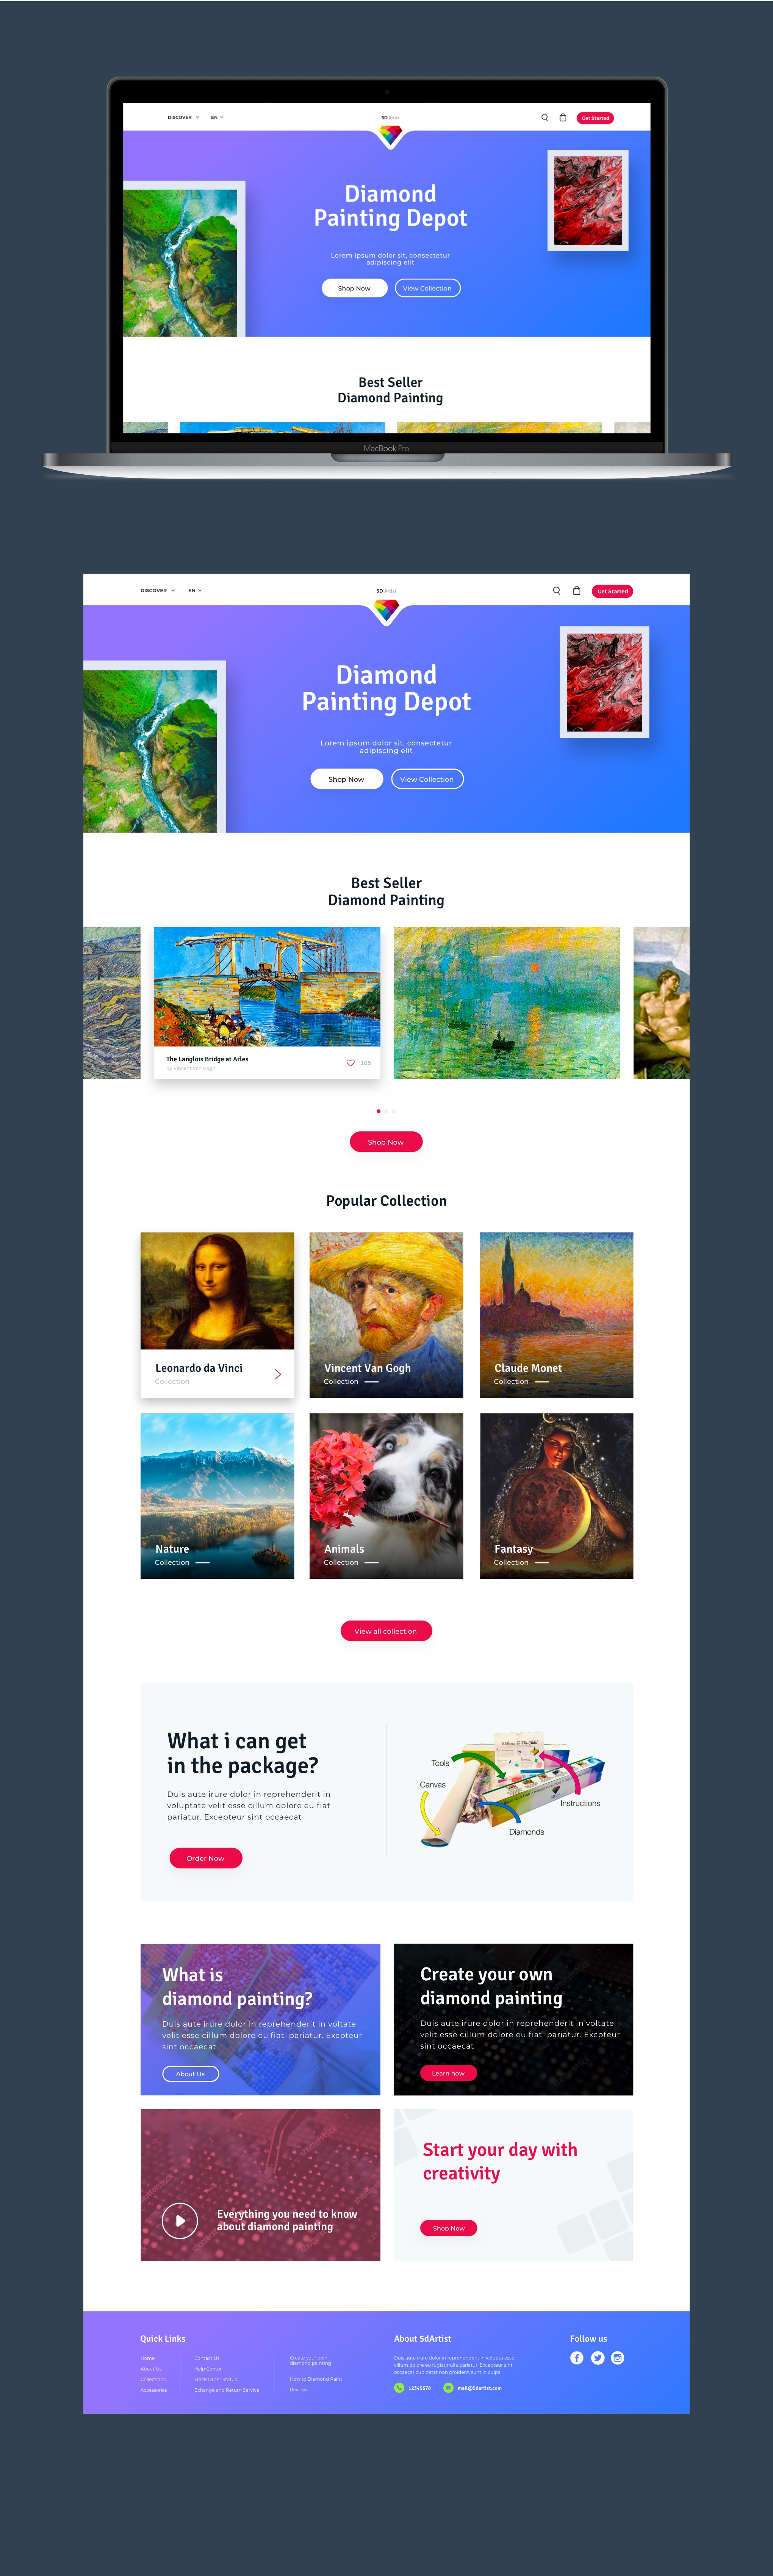
Task: Click Learn how on Create your own card
Action: tap(448, 2073)
